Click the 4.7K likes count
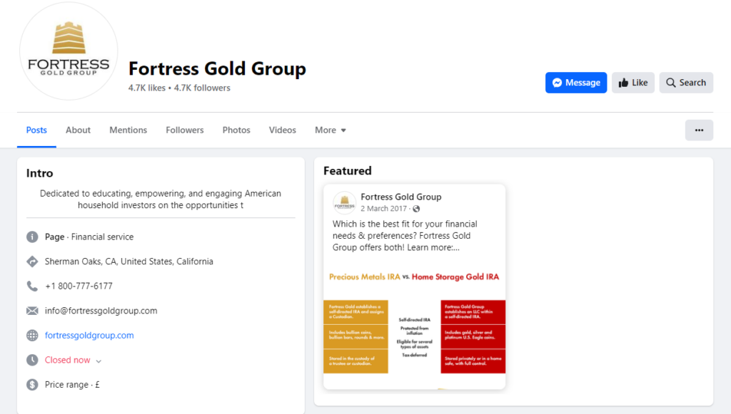Viewport: 731px width, 414px height. click(x=147, y=88)
